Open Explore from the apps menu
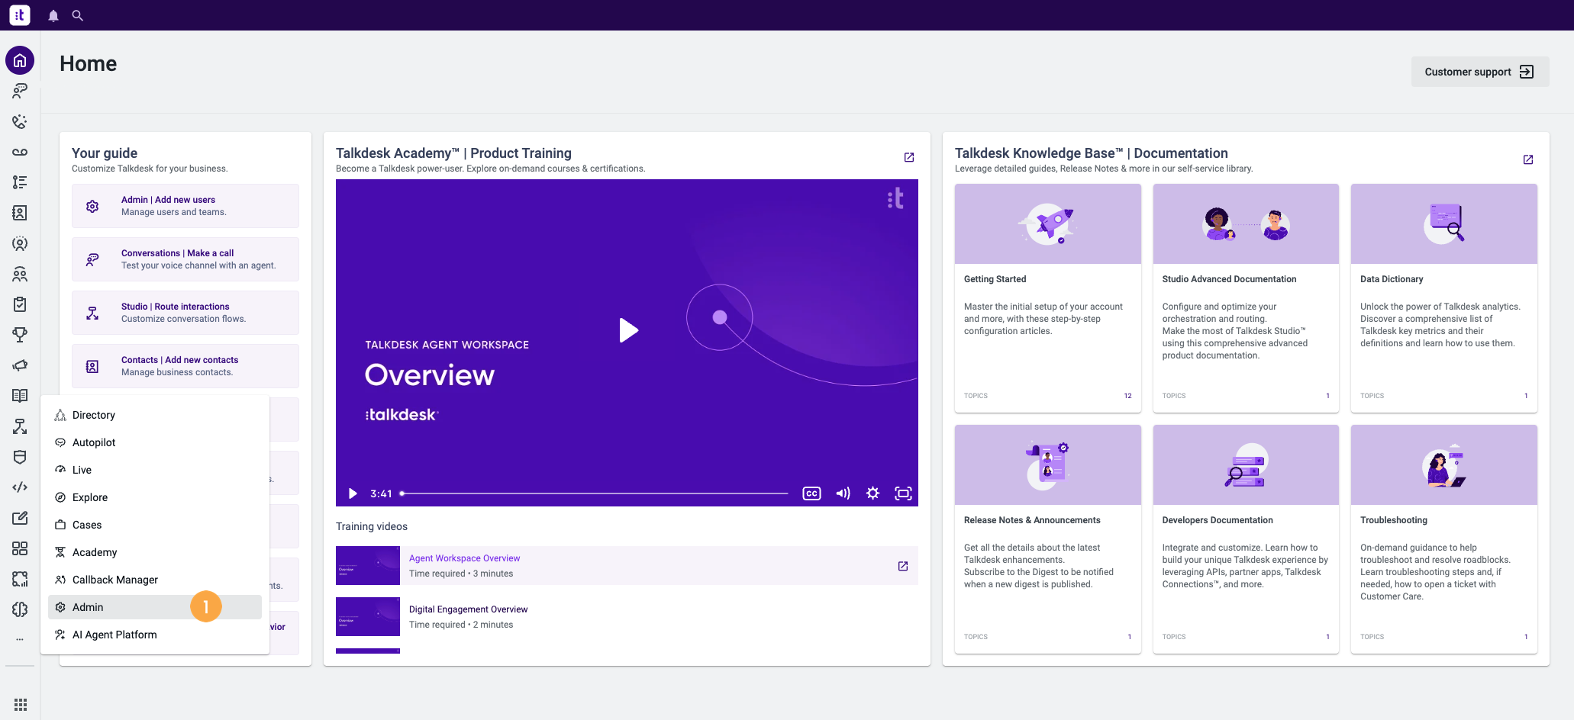This screenshot has height=720, width=1574. (x=155, y=497)
